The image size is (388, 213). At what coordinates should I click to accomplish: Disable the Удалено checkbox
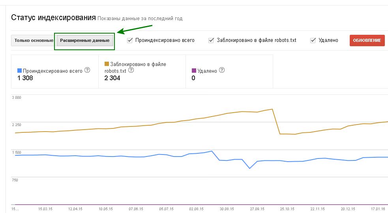pos(313,40)
